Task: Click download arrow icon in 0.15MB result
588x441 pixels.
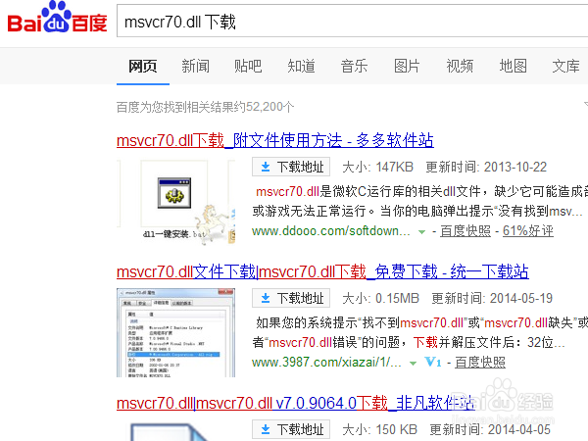Action: 266,298
